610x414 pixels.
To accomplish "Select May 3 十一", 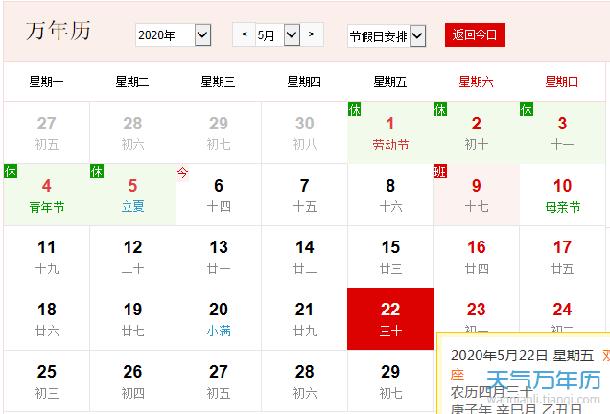I will [562, 132].
